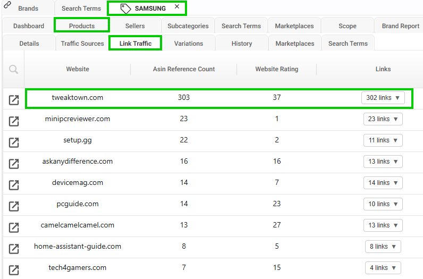
Task: Click the minipcreviewer.com website name
Action: coord(78,119)
